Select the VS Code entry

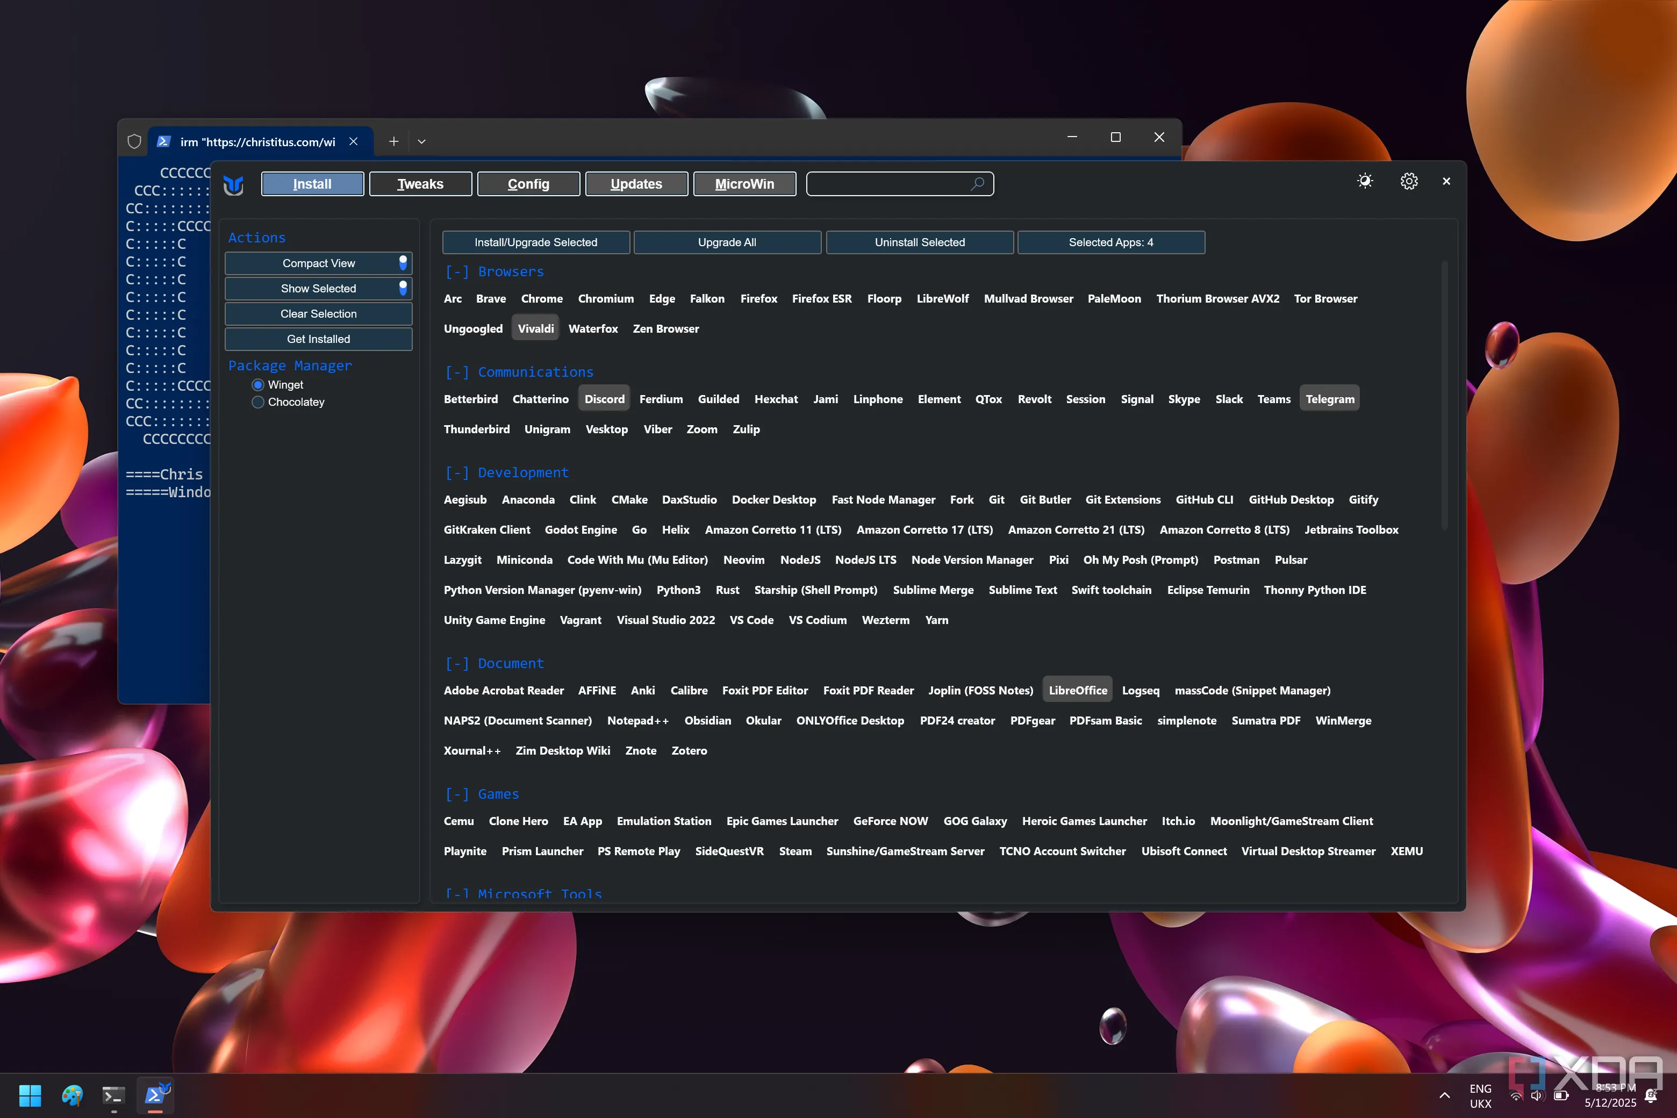coord(751,620)
